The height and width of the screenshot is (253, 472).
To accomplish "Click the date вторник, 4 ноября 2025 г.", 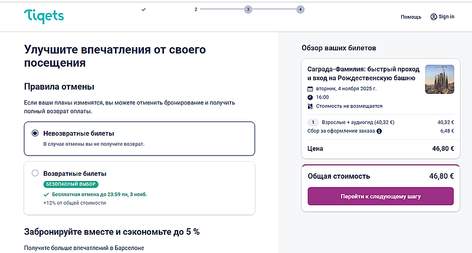I will [x=346, y=88].
